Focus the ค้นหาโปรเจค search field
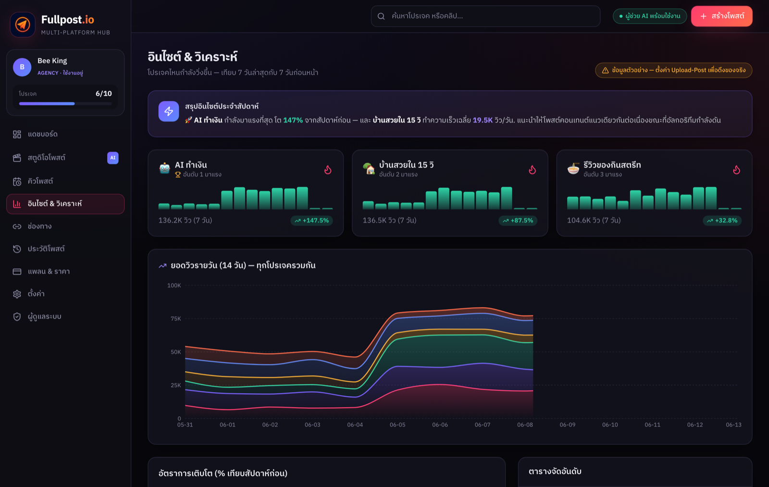The image size is (769, 487). point(485,16)
